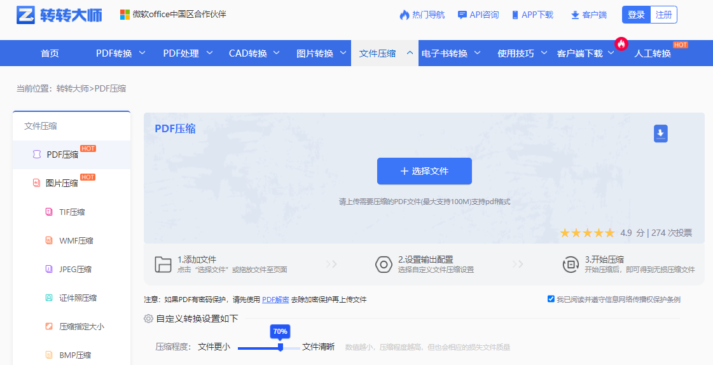The width and height of the screenshot is (713, 365).
Task: Collapse the 文件压缩 menu arrow
Action: pos(410,53)
